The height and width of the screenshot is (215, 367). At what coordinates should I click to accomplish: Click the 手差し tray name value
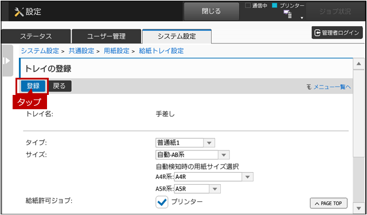coord(165,114)
